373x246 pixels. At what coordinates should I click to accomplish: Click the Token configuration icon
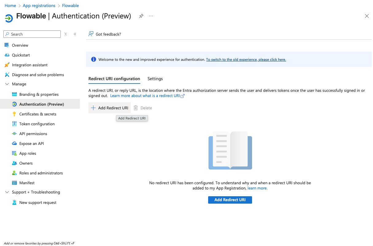[x=14, y=124]
